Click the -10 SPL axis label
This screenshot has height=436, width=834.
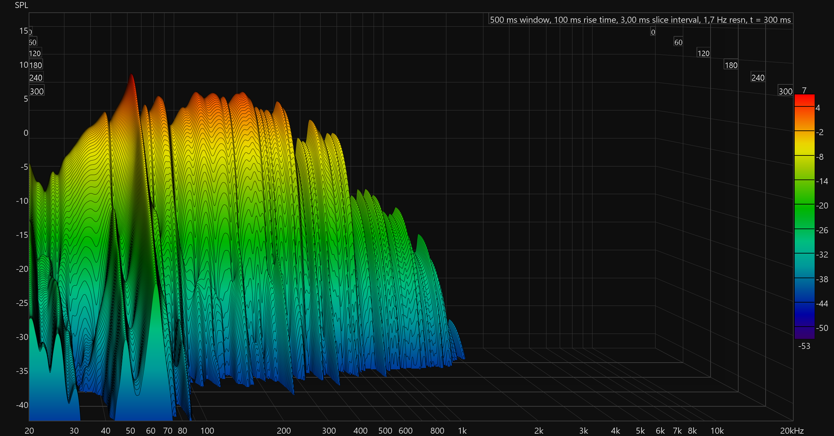coord(22,201)
